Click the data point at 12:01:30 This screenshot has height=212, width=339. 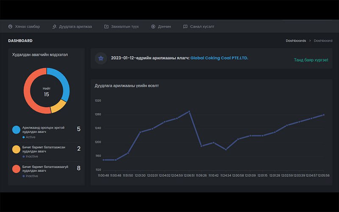(x=140, y=132)
